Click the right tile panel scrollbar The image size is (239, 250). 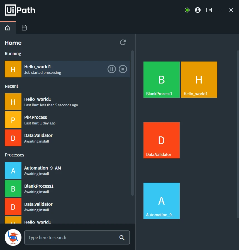(238, 134)
